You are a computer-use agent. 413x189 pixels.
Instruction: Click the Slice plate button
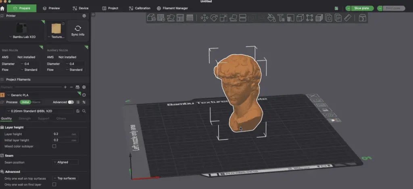pos(362,8)
